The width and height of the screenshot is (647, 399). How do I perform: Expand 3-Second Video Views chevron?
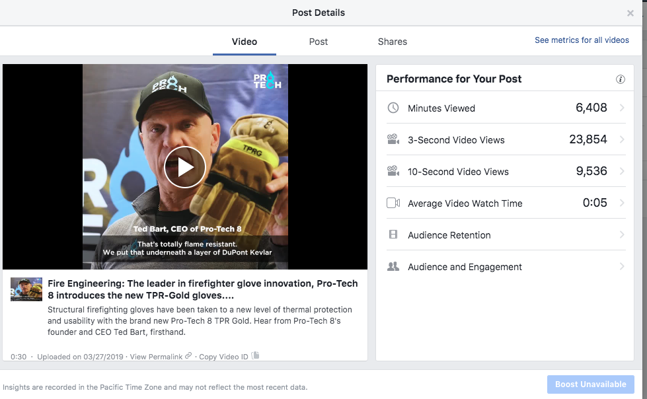(622, 139)
